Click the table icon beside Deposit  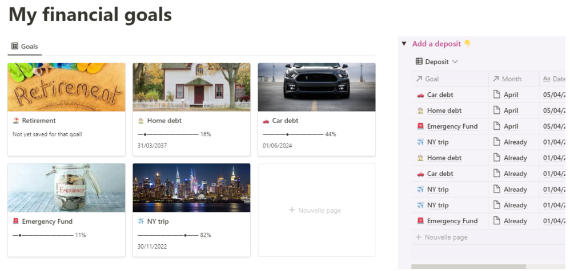coord(419,61)
